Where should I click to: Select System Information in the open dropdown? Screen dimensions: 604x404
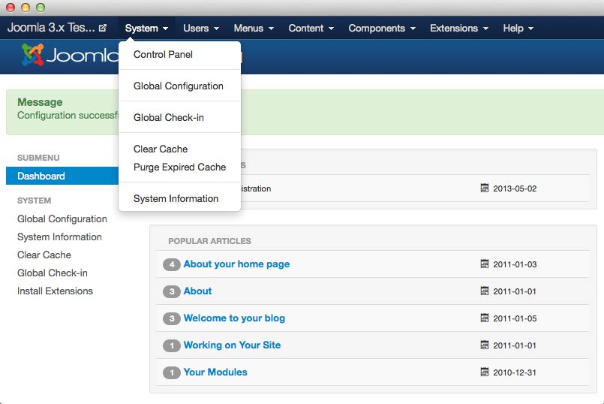click(176, 199)
